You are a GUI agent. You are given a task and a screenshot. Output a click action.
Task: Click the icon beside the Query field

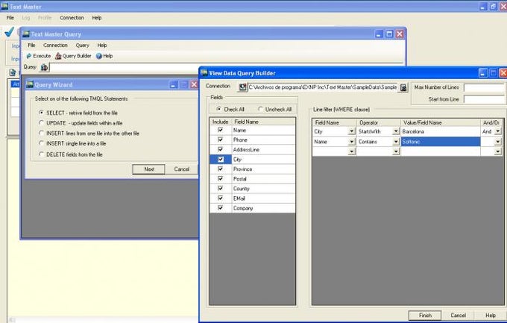click(44, 67)
